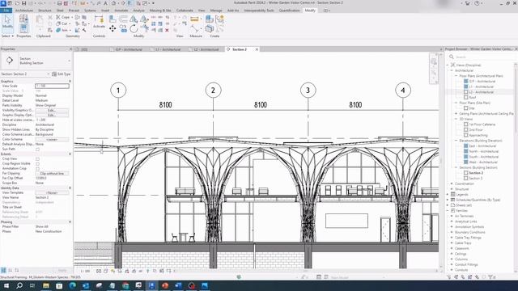
Task: Select the Offset tool
Action: 123,19
